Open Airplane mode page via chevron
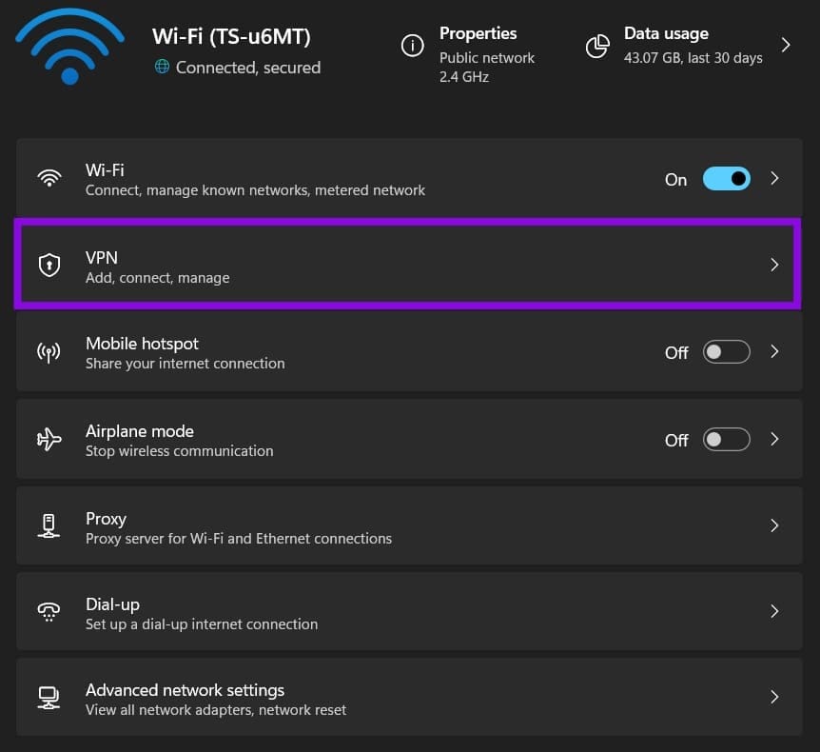 click(x=774, y=439)
